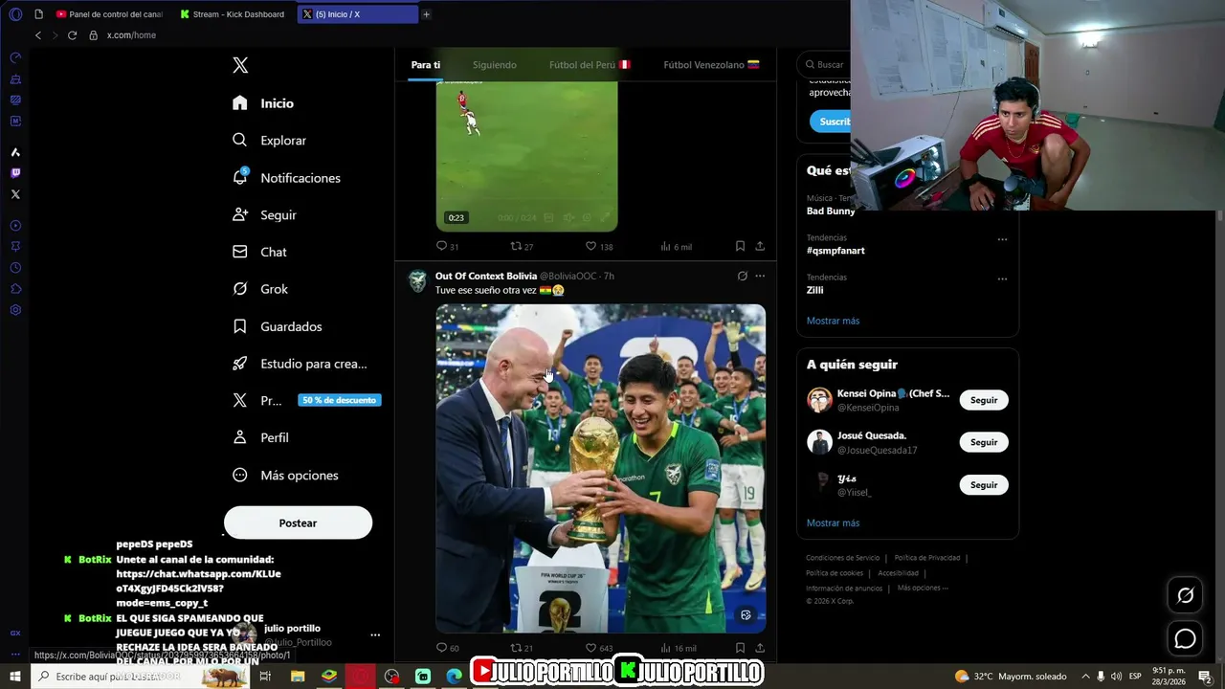Viewport: 1225px width, 689px height.
Task: Follow Kensei Opina account
Action: click(x=984, y=400)
